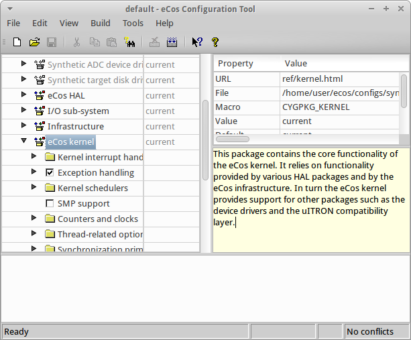Click the toolbar drag handle grip
The image size is (411, 340).
click(x=4, y=42)
